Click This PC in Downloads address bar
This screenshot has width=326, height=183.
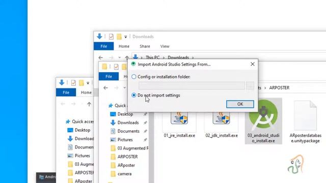coord(153,57)
